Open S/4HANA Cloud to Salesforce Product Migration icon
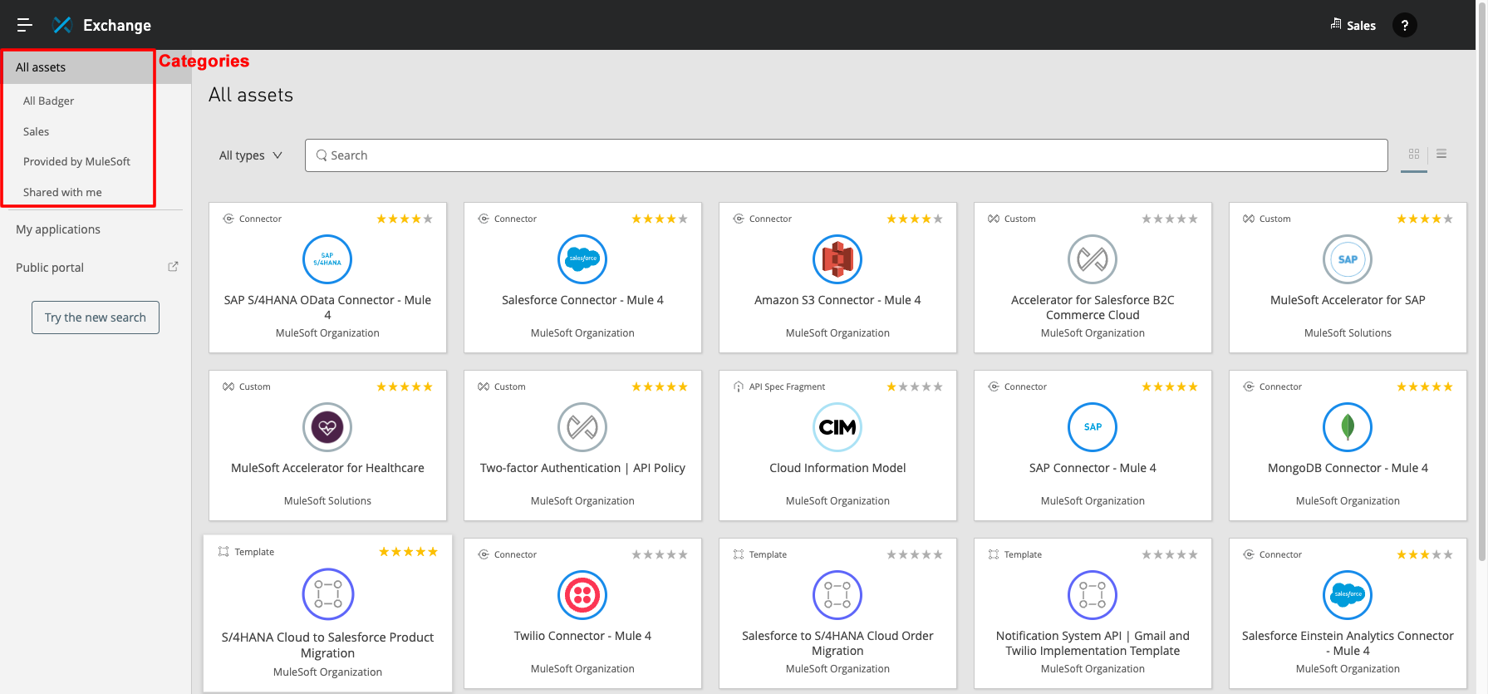Screen dimensions: 1488x694 [x=327, y=594]
